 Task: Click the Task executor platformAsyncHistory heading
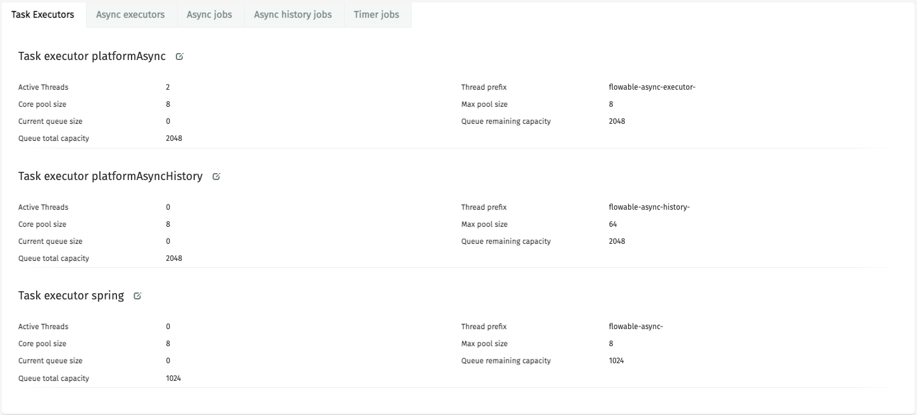tap(109, 176)
